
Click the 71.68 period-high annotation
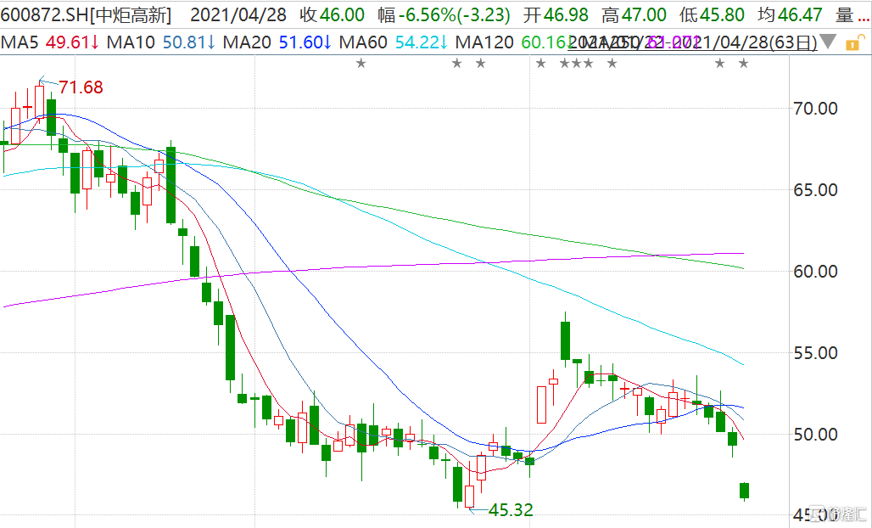pos(81,87)
